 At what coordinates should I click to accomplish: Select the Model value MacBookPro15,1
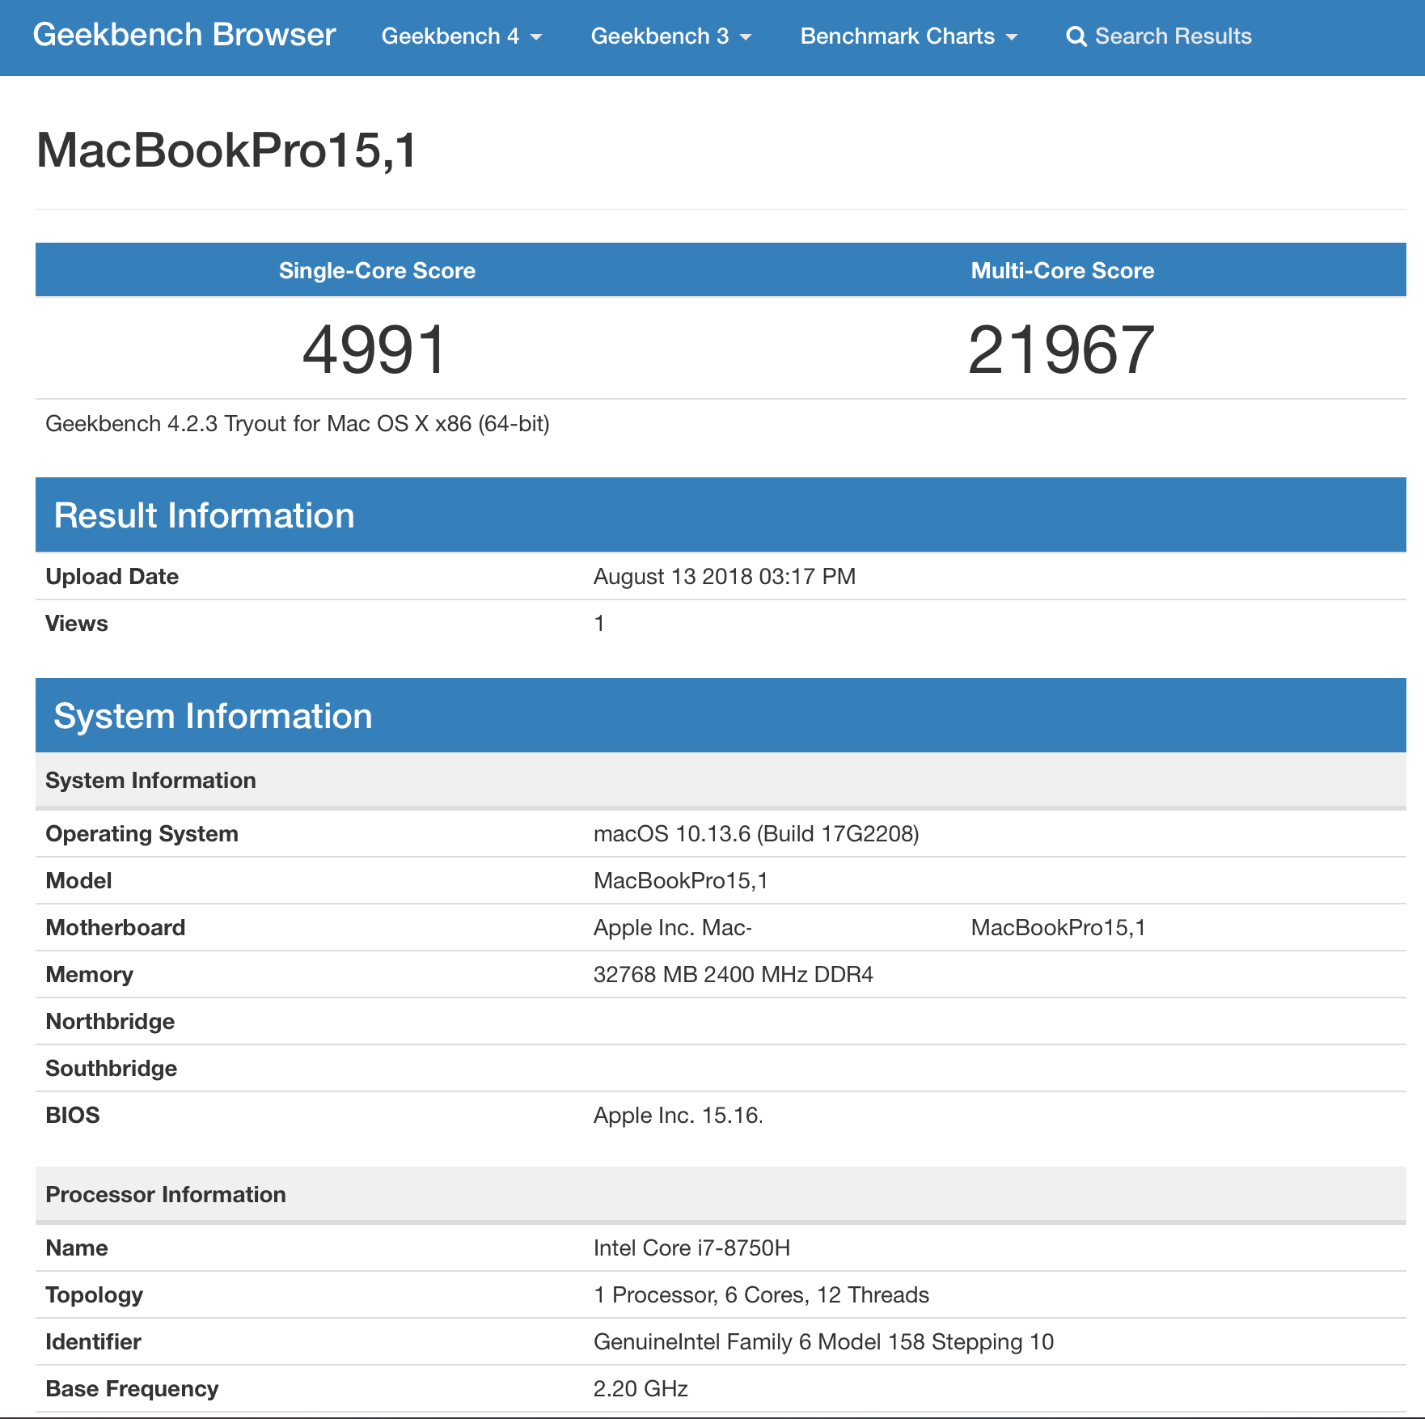tap(681, 880)
